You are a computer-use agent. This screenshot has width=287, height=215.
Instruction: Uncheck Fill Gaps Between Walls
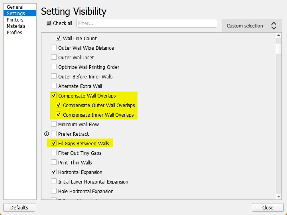pyautogui.click(x=54, y=143)
